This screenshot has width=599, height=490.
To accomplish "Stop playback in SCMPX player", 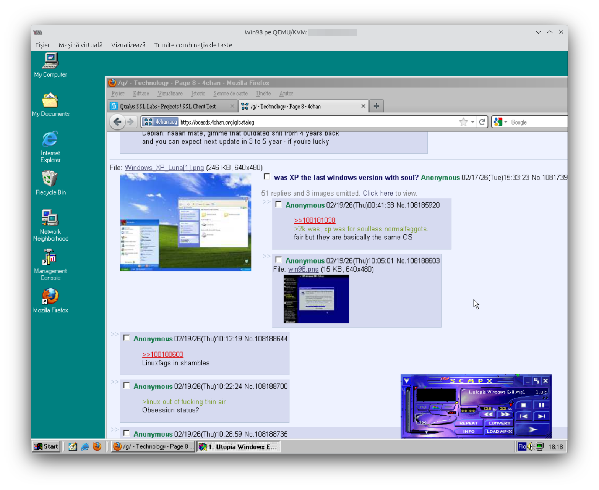I will 524,405.
